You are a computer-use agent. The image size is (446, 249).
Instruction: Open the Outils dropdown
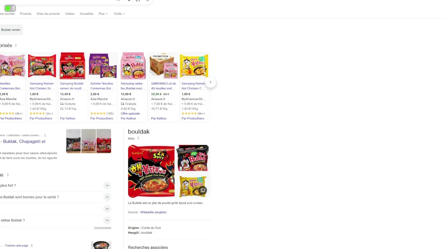tap(119, 14)
